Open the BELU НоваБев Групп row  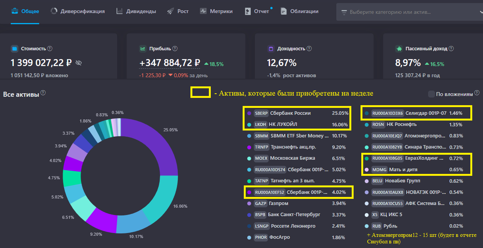(415, 181)
